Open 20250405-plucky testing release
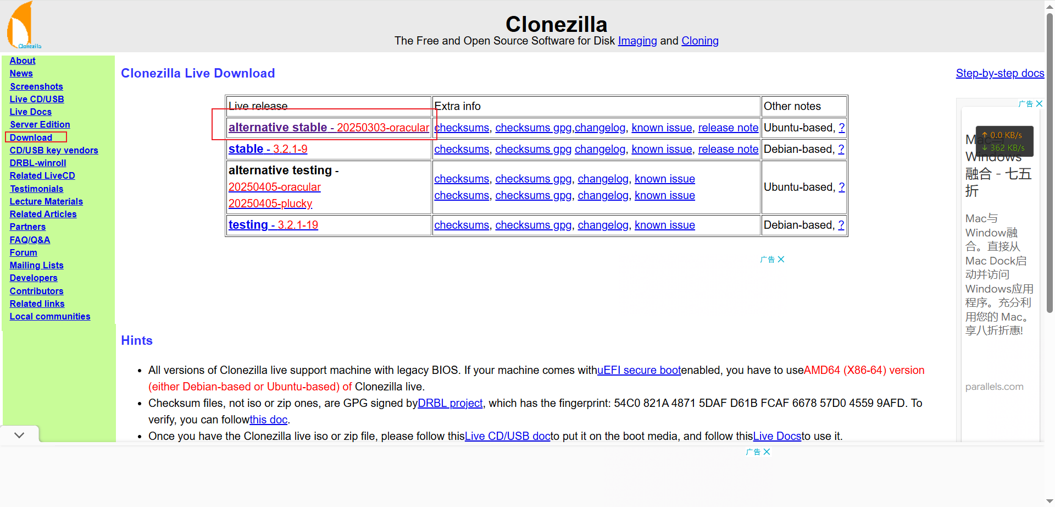This screenshot has height=507, width=1055. coord(270,203)
